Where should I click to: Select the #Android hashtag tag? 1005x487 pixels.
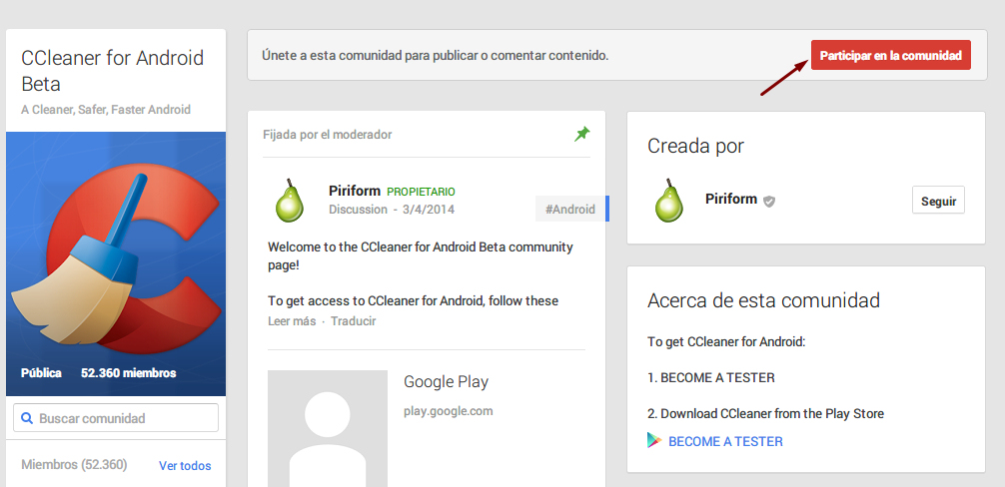click(570, 209)
